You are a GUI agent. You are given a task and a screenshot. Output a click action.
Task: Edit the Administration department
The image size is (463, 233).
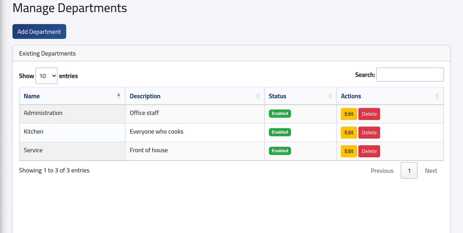(x=349, y=114)
